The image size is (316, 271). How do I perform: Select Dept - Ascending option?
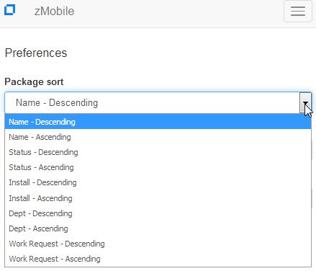pyautogui.click(x=158, y=228)
